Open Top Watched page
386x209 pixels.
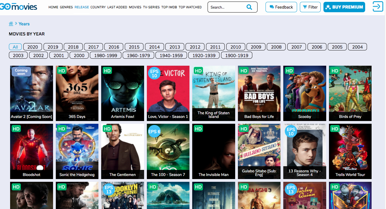coord(190,7)
